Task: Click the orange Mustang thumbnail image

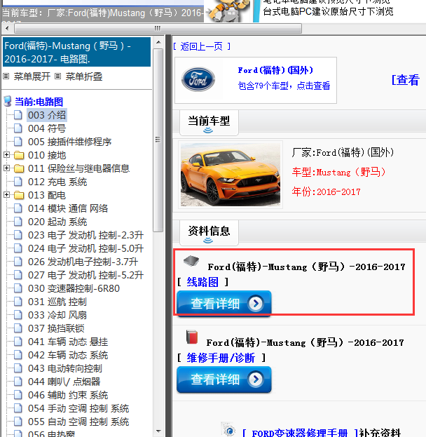Action: pos(231,175)
